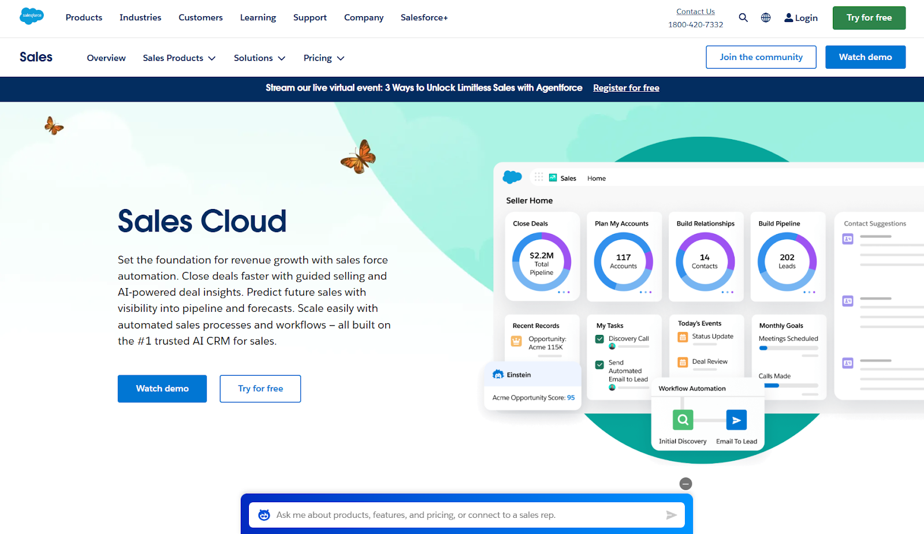The image size is (924, 534).
Task: Click three dots on Build Relationships card
Action: click(x=728, y=292)
